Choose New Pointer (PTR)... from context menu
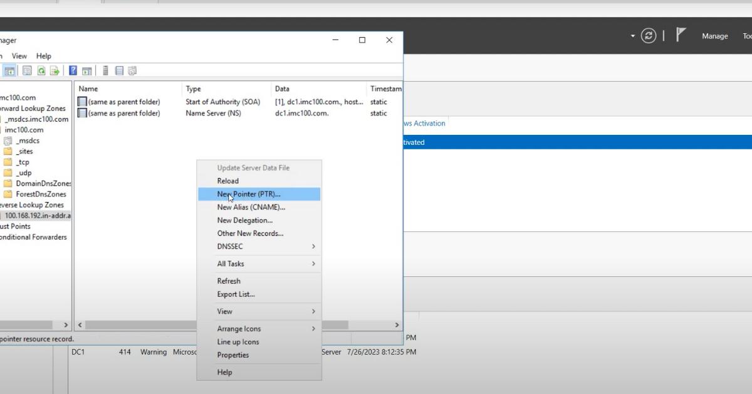The image size is (752, 394). pos(259,194)
